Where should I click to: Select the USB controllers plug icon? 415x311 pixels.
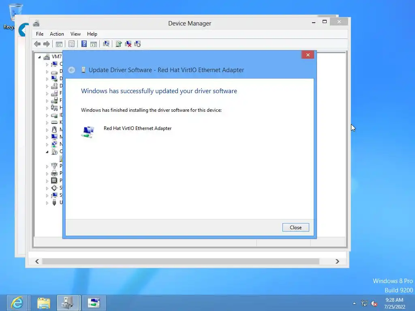click(54, 202)
